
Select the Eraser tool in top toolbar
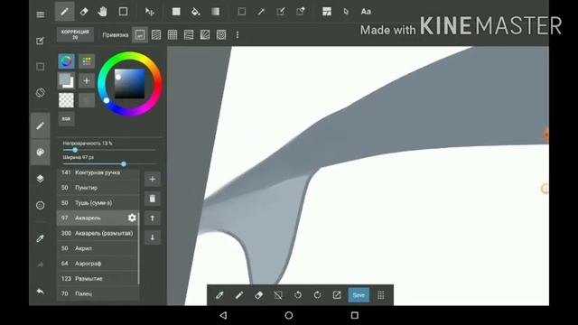[x=84, y=12]
